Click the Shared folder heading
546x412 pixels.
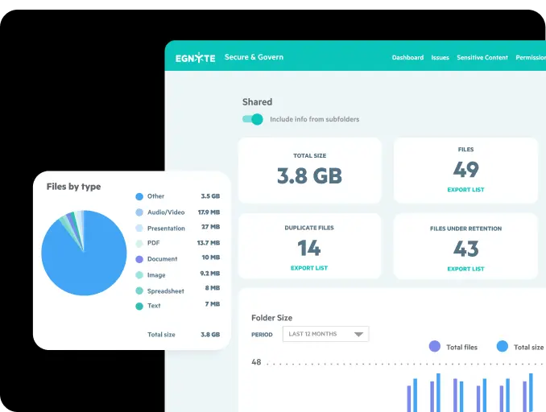coord(258,102)
